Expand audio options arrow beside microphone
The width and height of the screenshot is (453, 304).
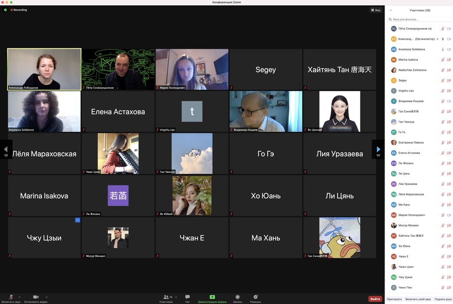(19, 297)
